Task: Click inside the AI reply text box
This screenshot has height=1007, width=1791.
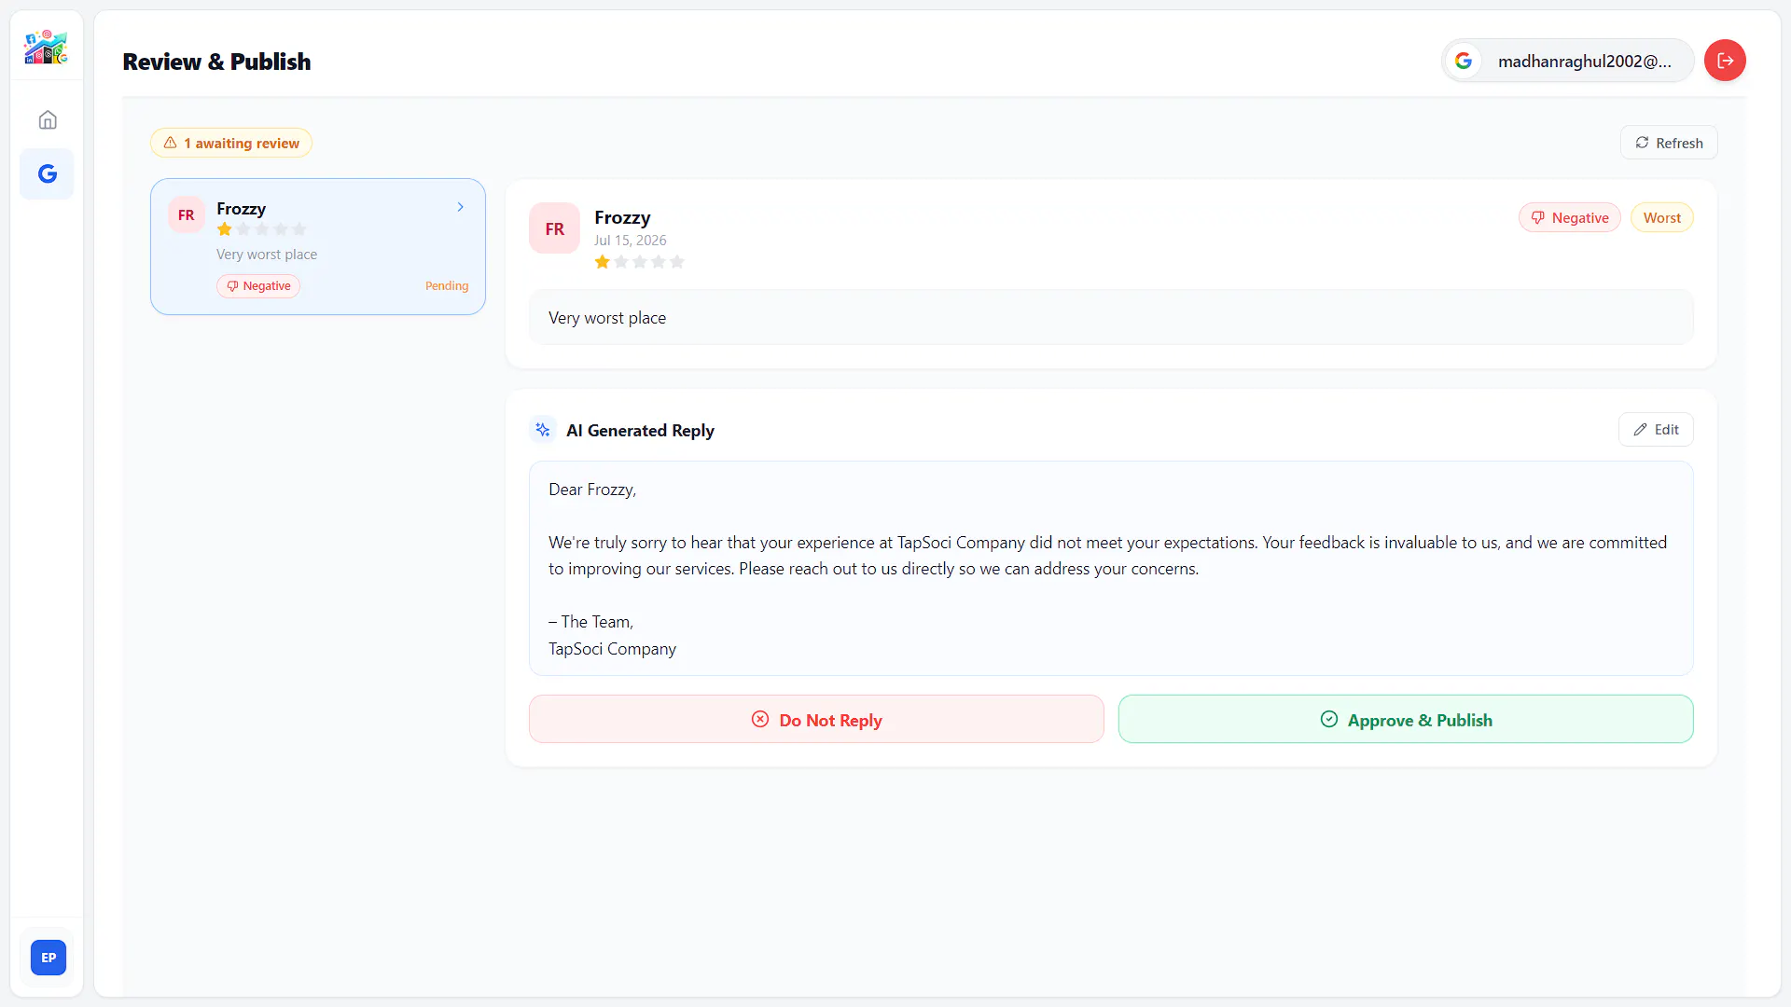Action: [1111, 568]
